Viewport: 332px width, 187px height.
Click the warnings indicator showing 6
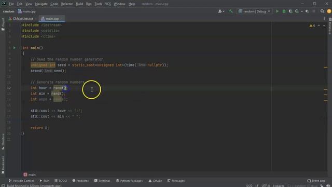[x=312, y=25]
